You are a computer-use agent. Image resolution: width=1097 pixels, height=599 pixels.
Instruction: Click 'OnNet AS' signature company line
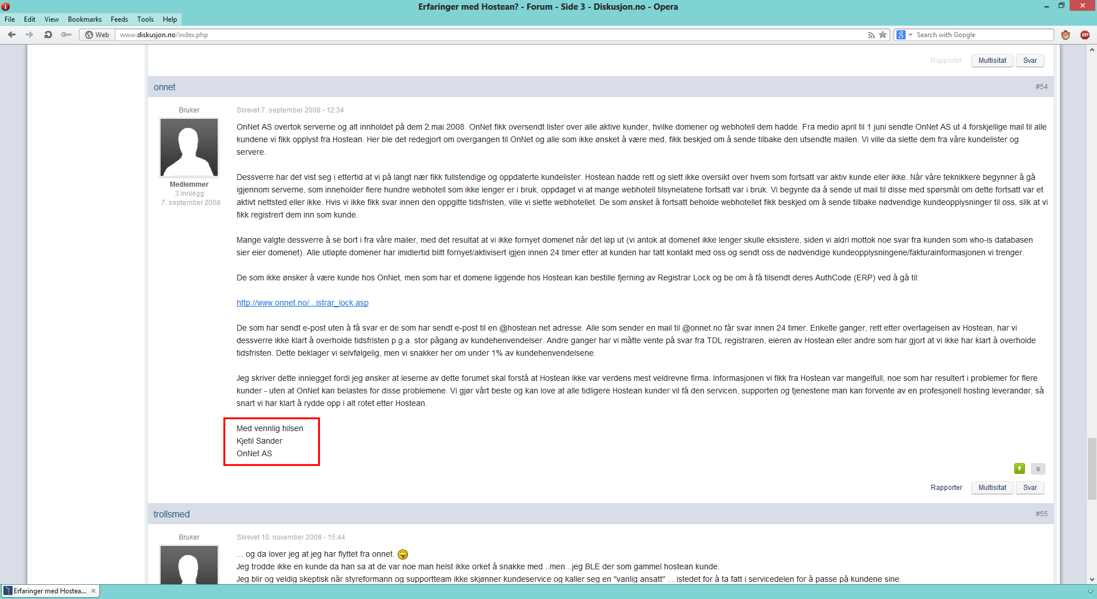[254, 453]
